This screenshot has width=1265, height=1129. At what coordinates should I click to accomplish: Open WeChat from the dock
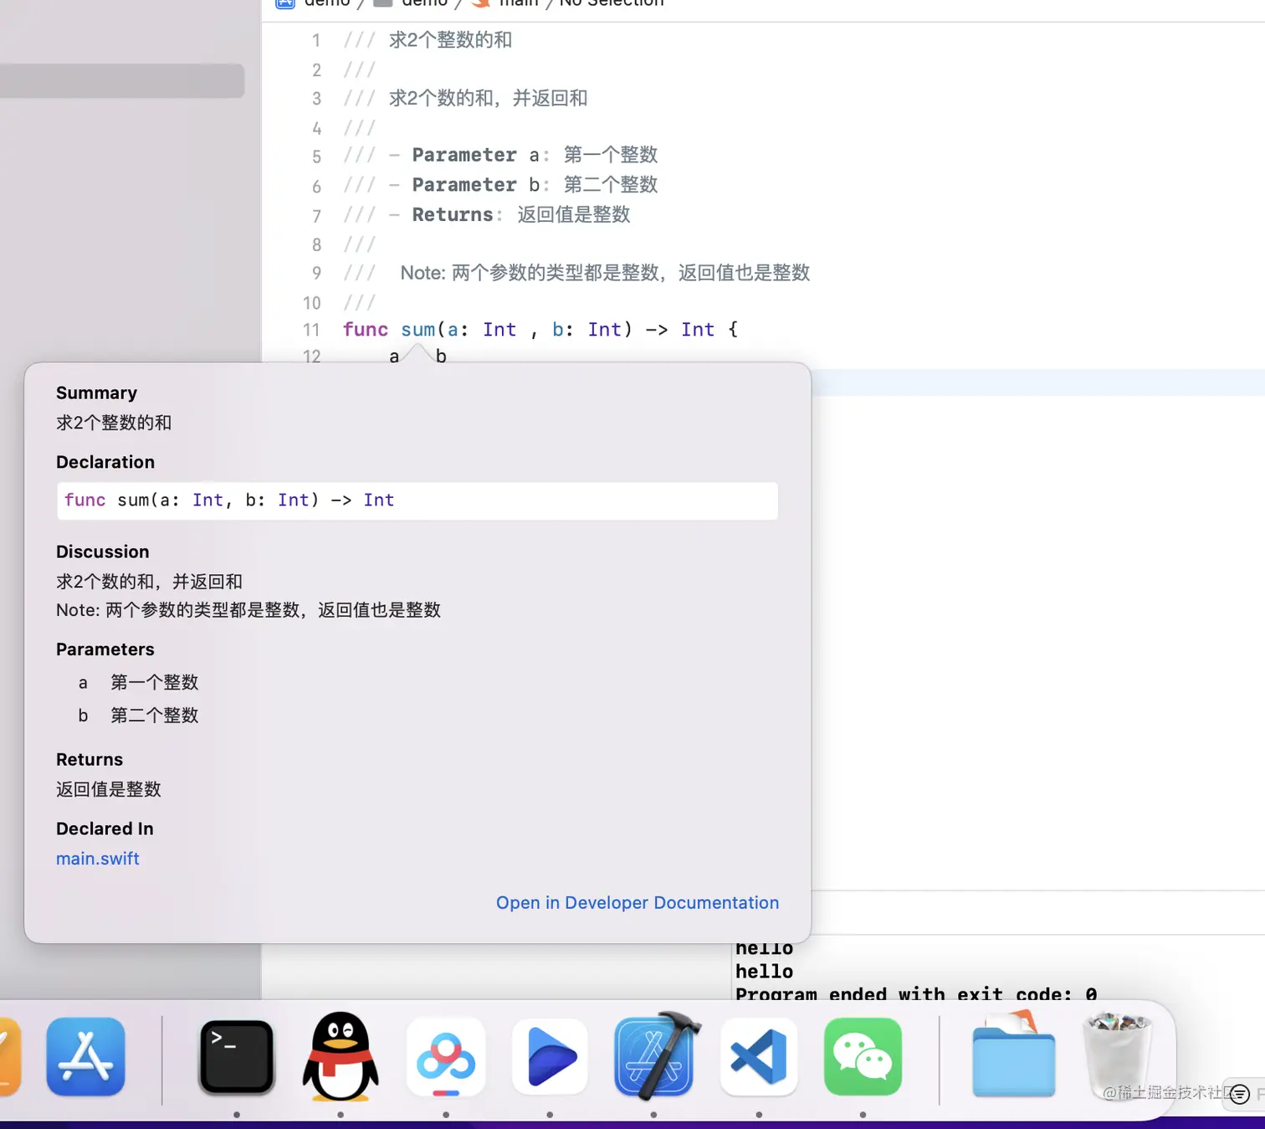coord(863,1056)
